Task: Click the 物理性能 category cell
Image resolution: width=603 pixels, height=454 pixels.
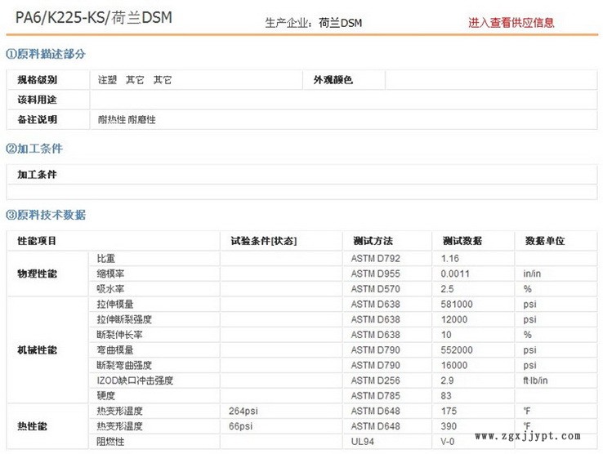Action: tap(47, 274)
